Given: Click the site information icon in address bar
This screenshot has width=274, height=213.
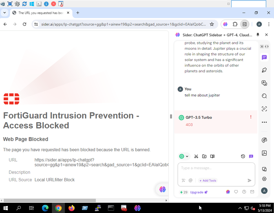Looking at the screenshot, I should 36,24.
